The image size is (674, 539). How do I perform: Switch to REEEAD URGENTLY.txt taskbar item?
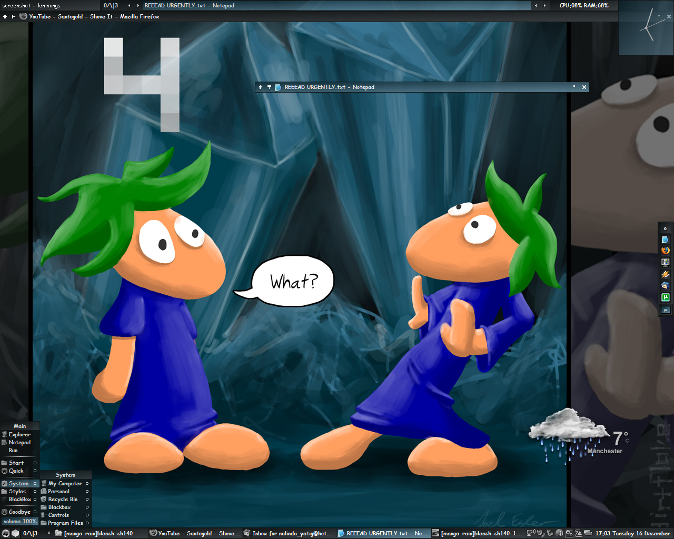[383, 533]
